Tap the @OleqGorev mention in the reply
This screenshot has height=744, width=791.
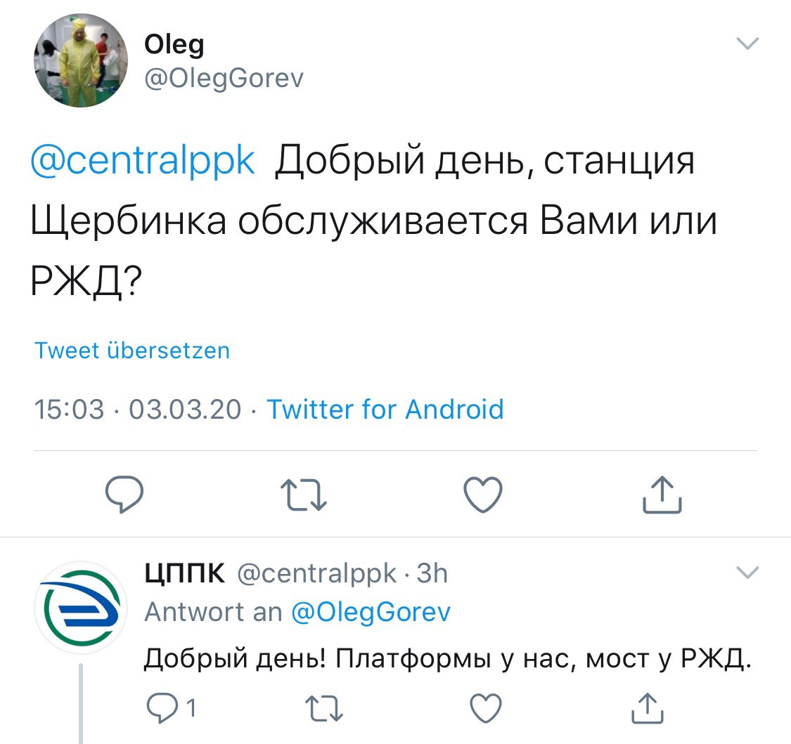coord(370,612)
